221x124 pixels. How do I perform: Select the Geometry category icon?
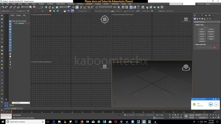click(195, 19)
